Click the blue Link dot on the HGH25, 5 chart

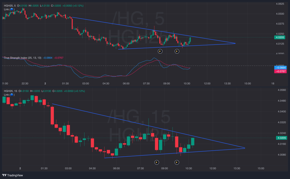pos(12,9)
